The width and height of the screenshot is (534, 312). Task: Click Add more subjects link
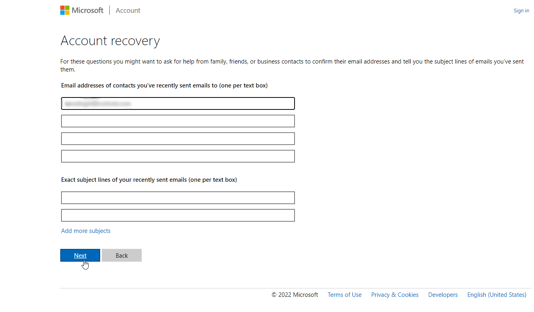[86, 231]
